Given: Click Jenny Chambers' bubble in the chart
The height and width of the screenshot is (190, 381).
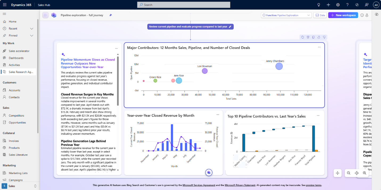Looking at the screenshot, I should 279,66.
